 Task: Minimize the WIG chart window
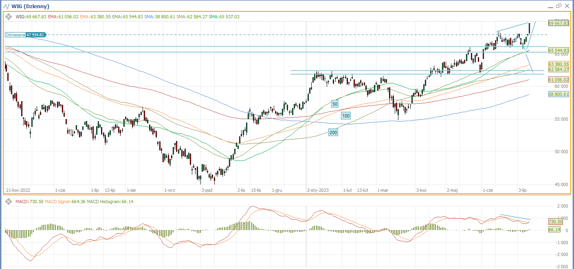pyautogui.click(x=550, y=6)
